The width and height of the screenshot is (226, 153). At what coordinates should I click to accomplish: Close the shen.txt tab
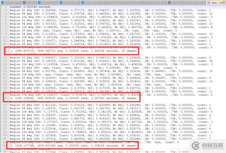pyautogui.click(x=223, y=3)
